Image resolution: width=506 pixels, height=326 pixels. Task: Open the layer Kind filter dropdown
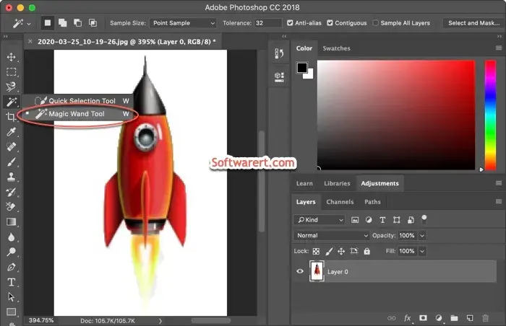pyautogui.click(x=320, y=220)
